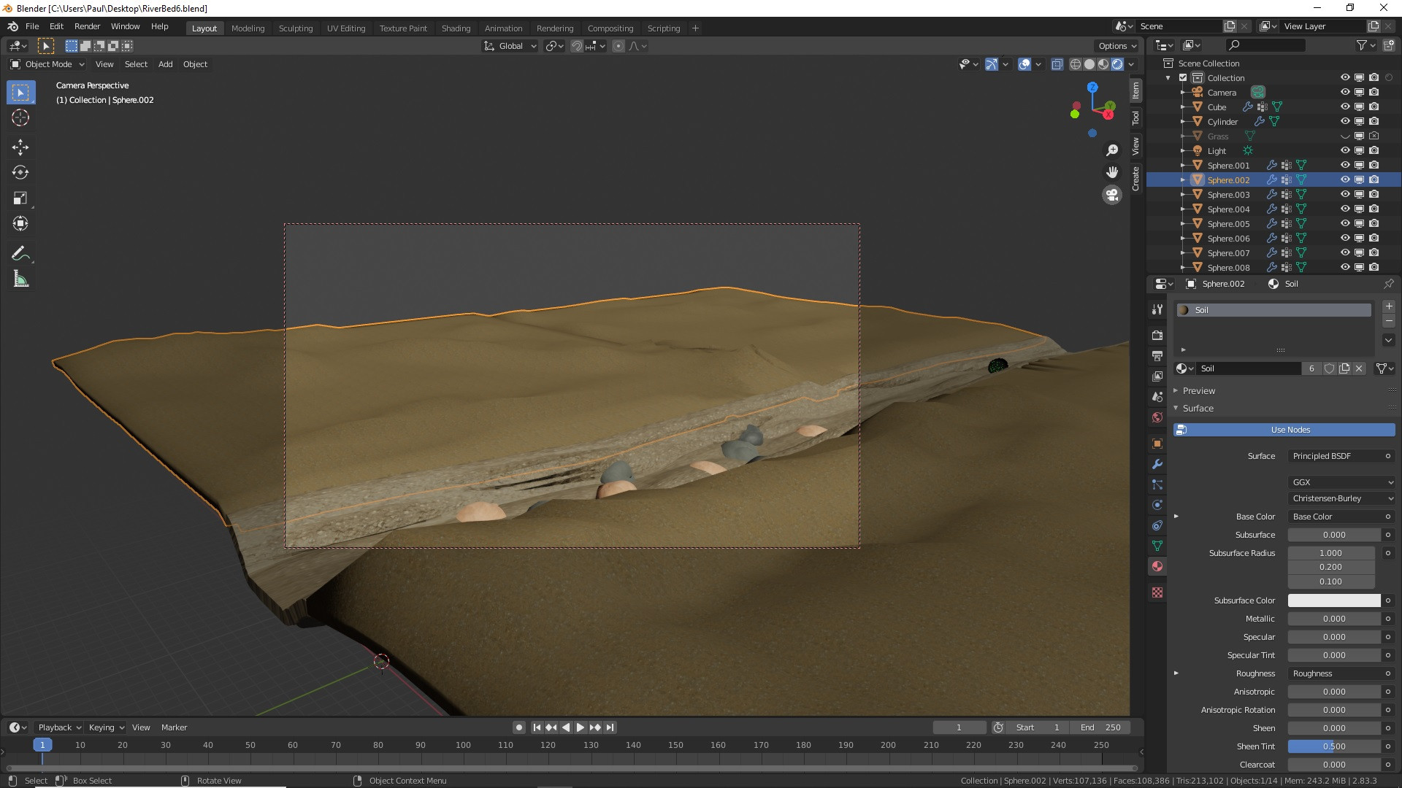Activate the Select Box tool
Image resolution: width=1402 pixels, height=788 pixels.
[x=20, y=93]
